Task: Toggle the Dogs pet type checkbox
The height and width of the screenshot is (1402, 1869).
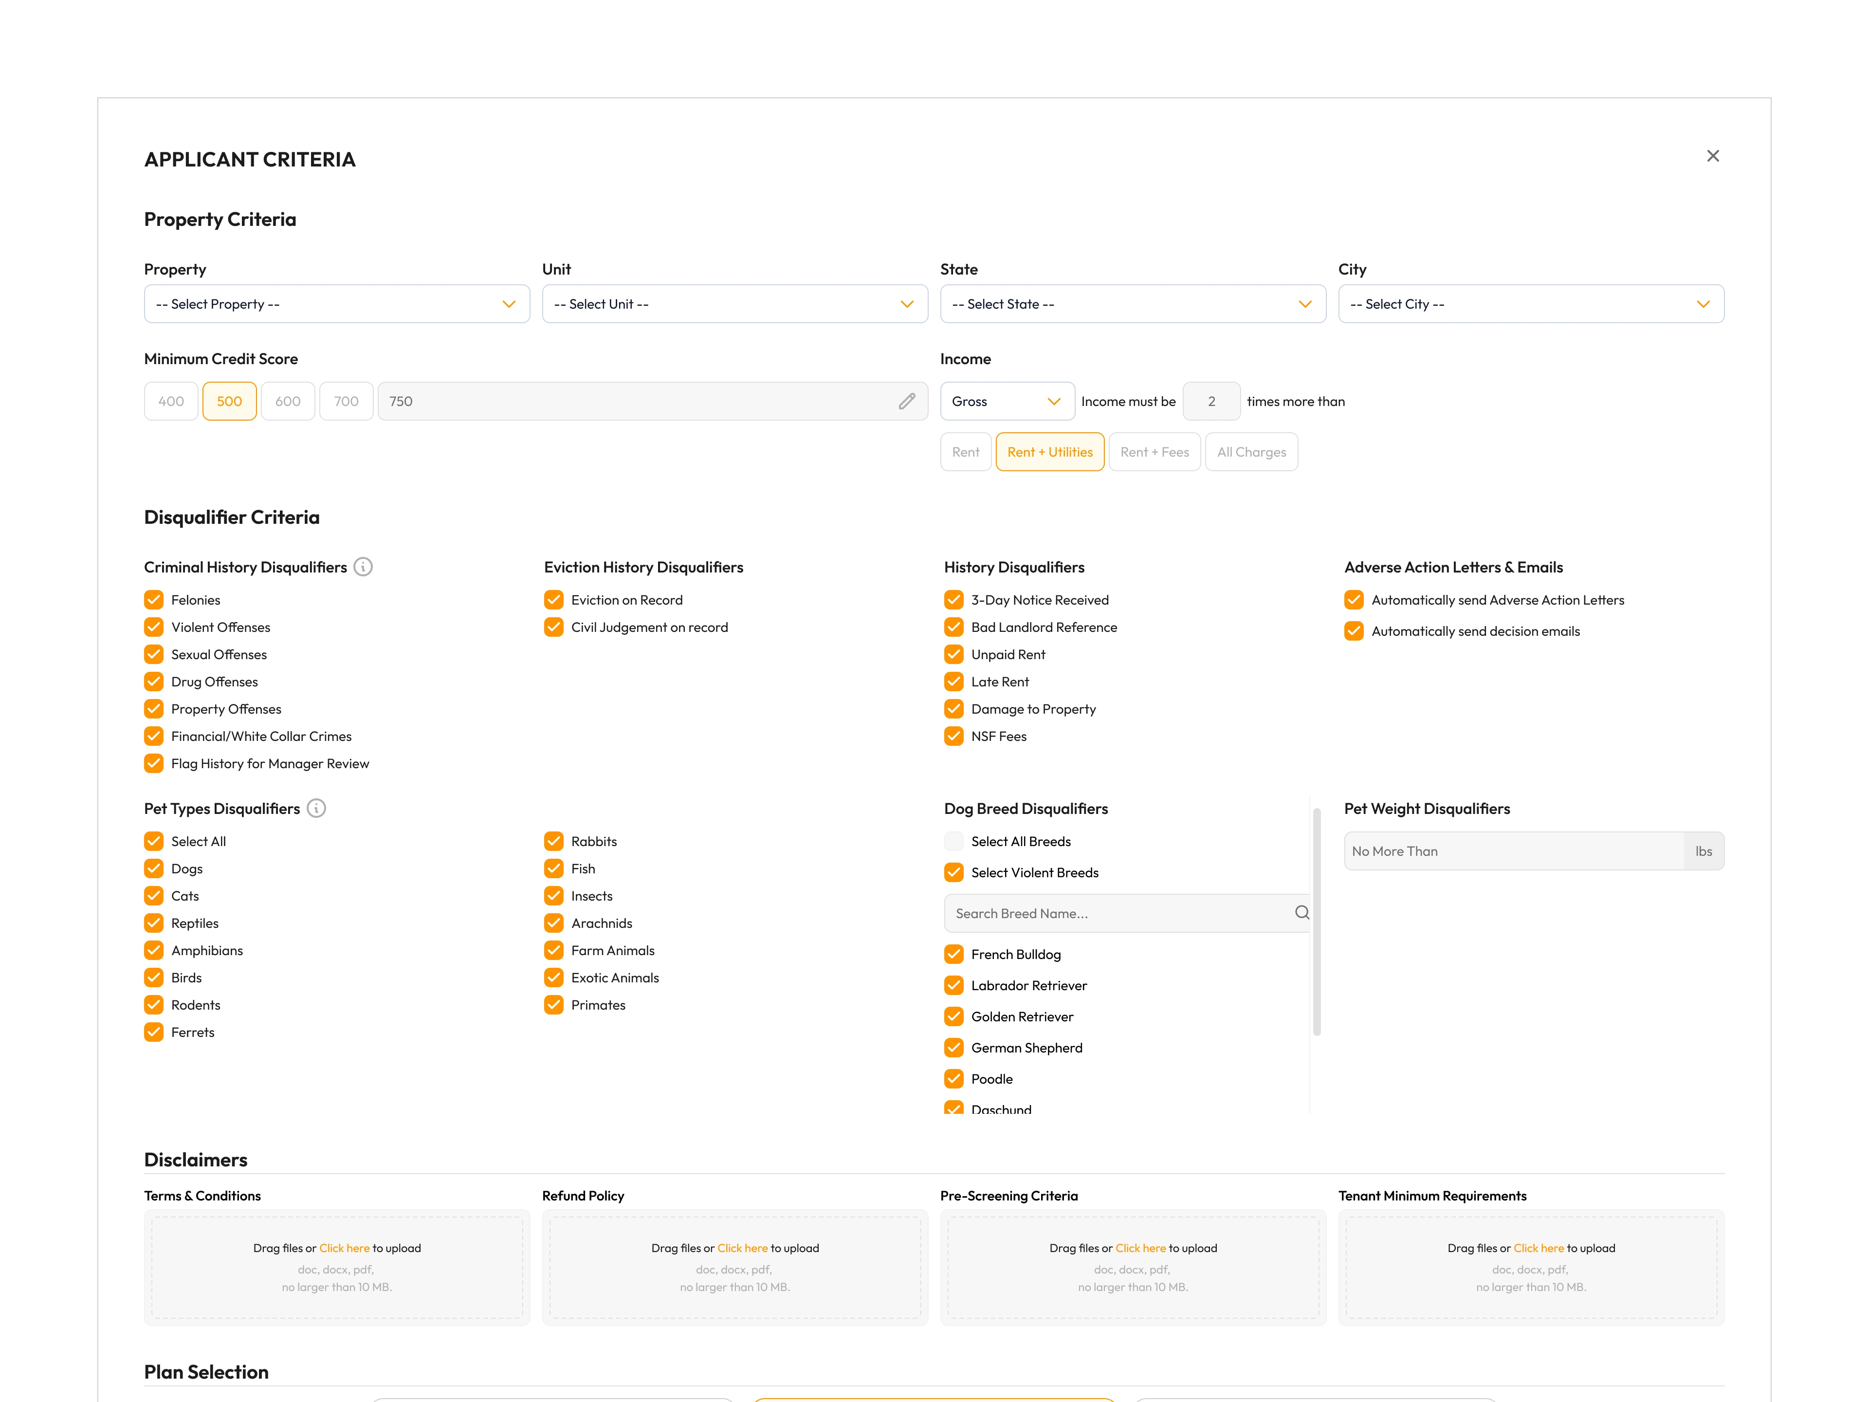Action: 154,869
